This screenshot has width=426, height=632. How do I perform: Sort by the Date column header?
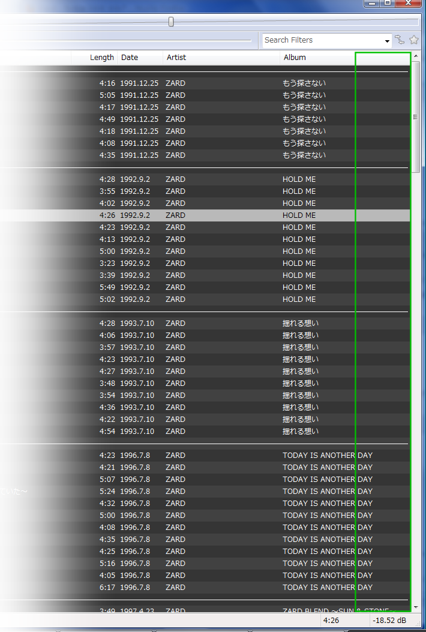[140, 57]
